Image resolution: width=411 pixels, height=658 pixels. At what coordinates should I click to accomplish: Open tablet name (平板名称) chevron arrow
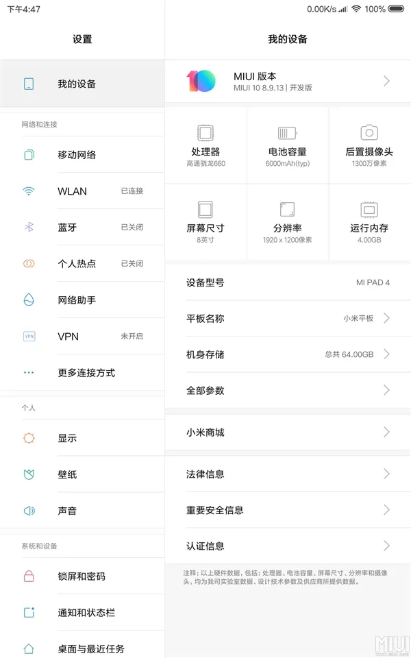(x=386, y=318)
